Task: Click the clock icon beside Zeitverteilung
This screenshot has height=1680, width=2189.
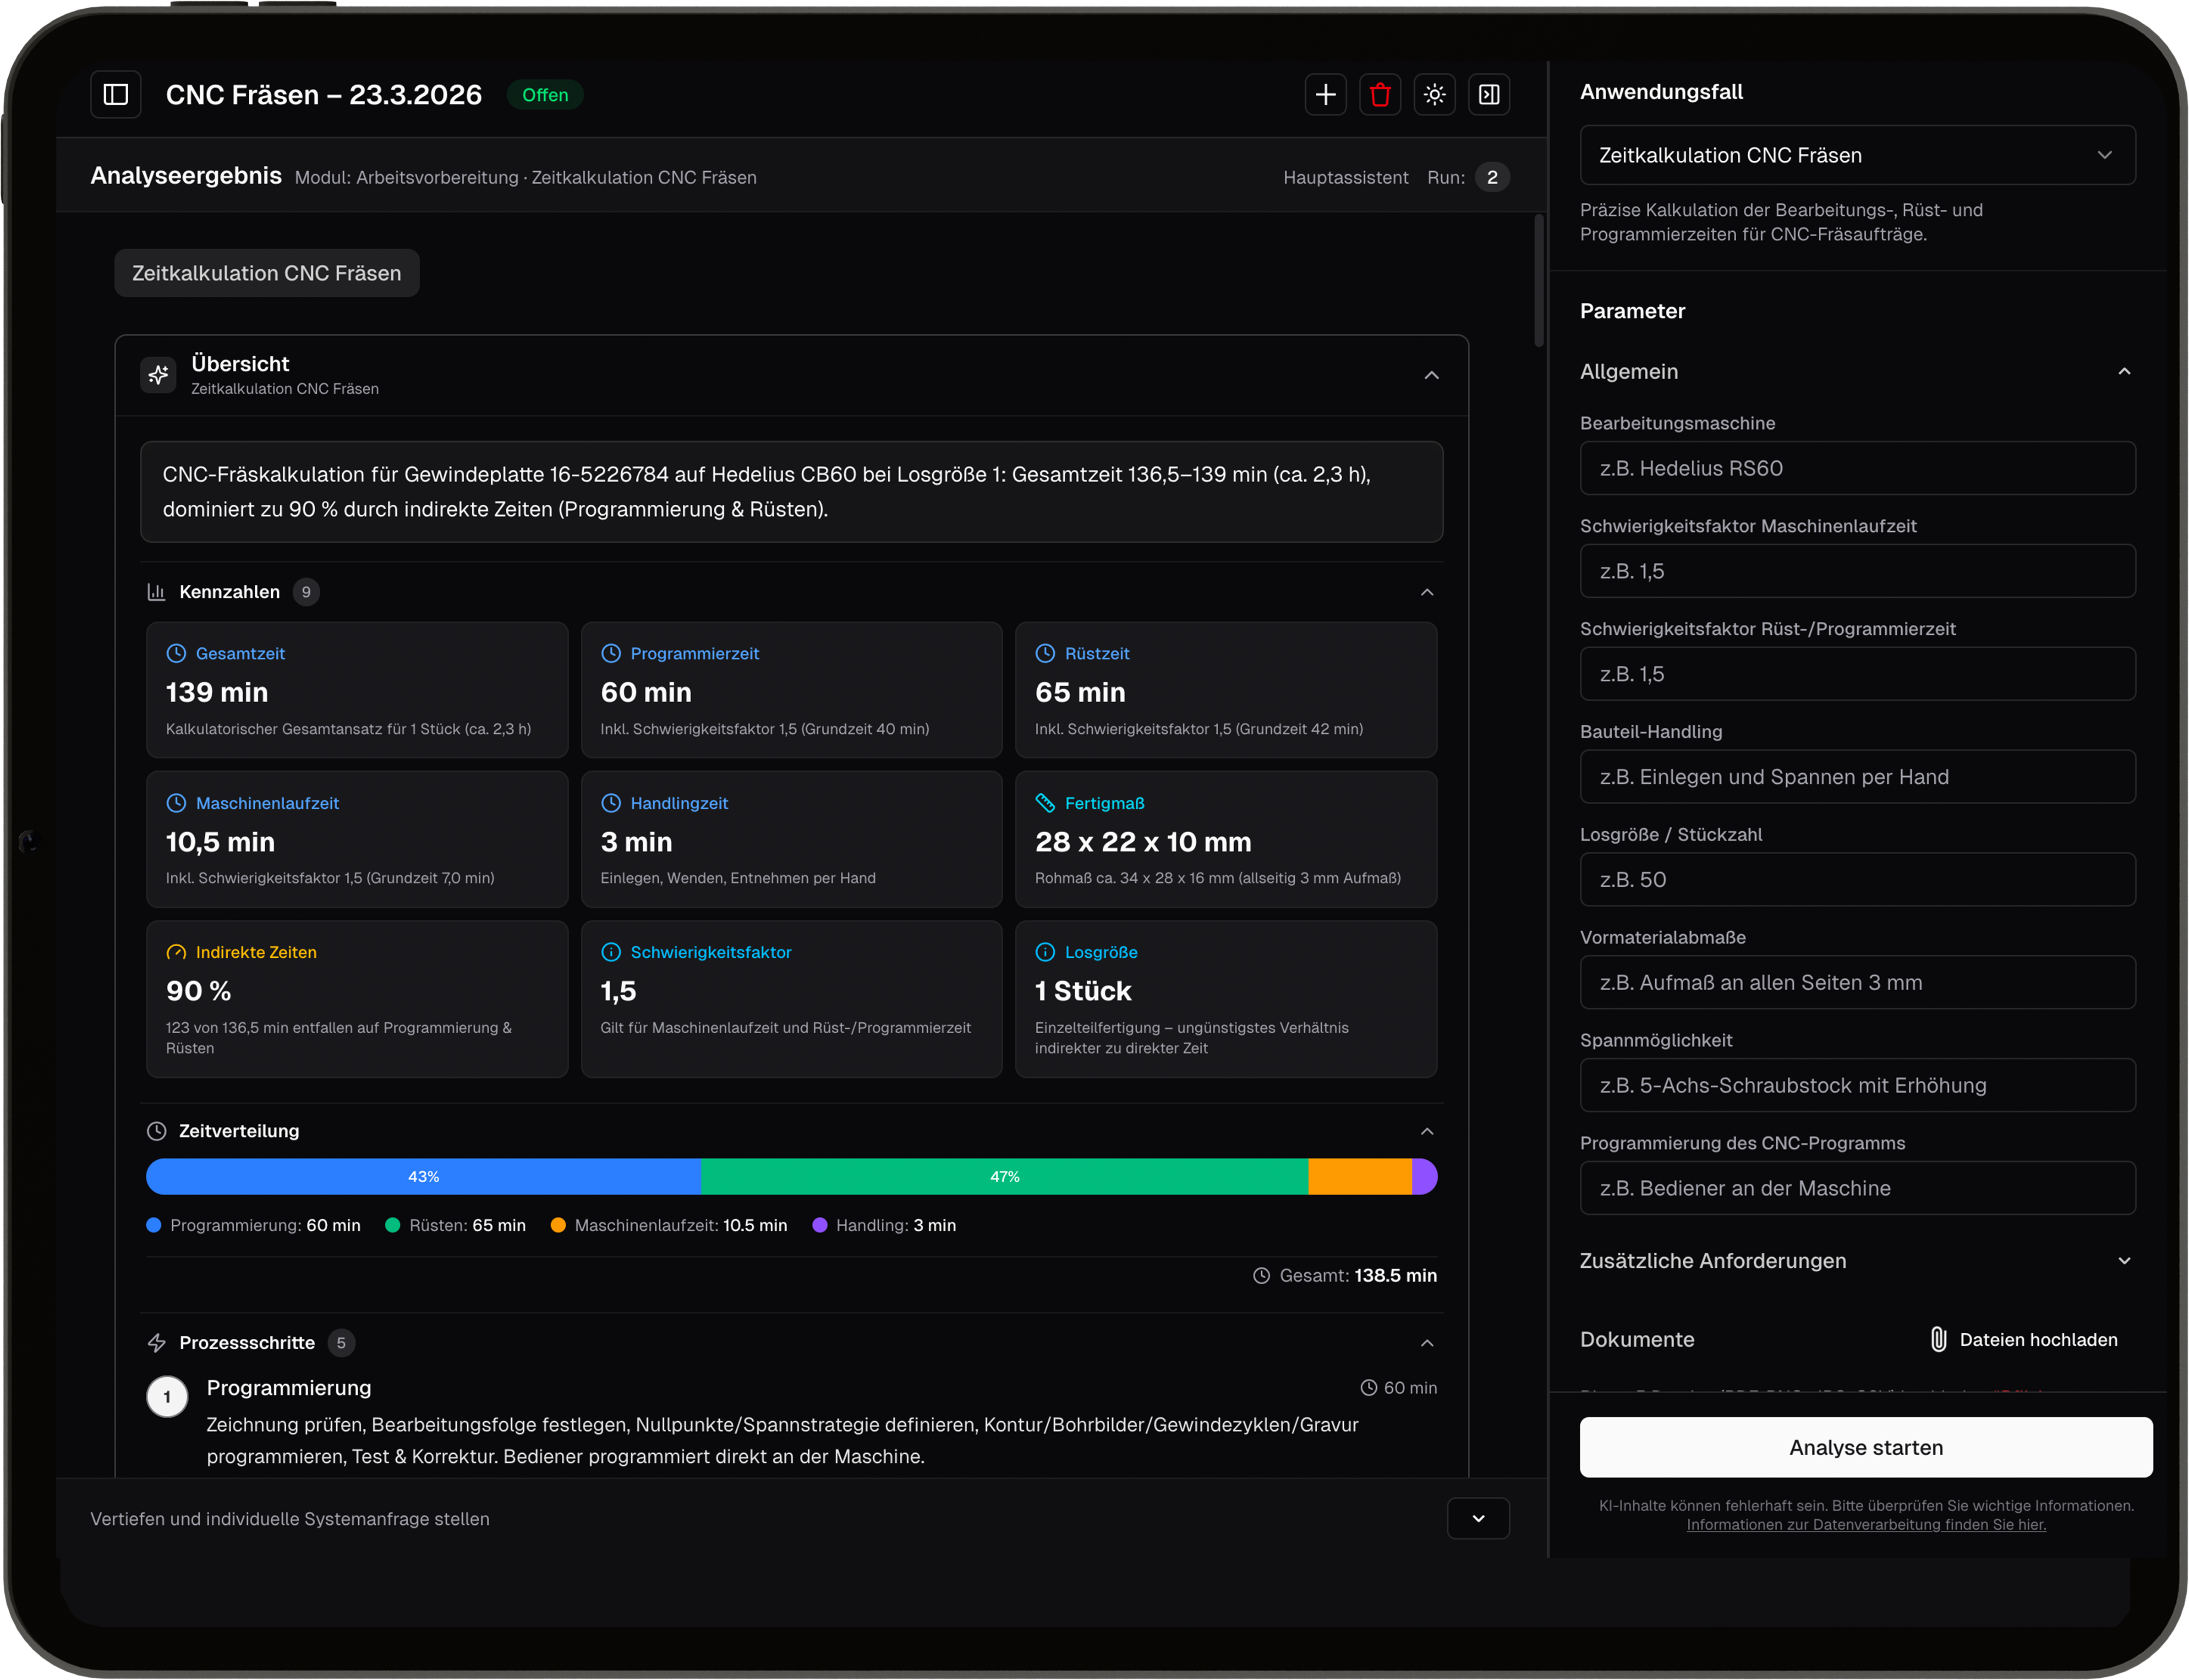Action: click(x=156, y=1131)
